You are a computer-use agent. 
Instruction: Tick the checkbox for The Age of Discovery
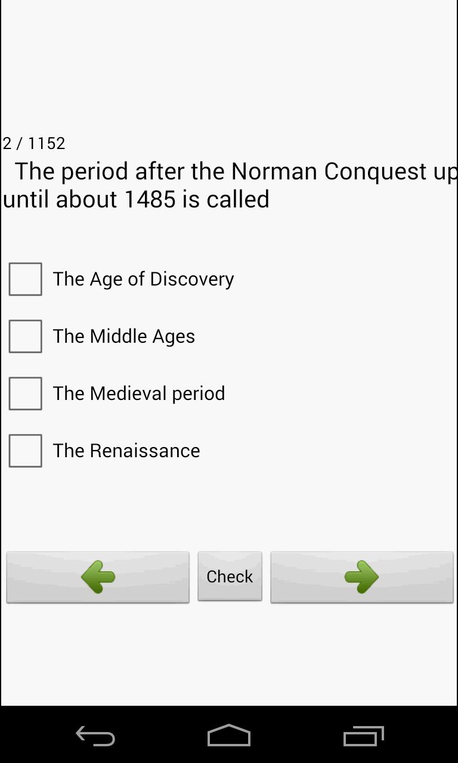pos(26,279)
